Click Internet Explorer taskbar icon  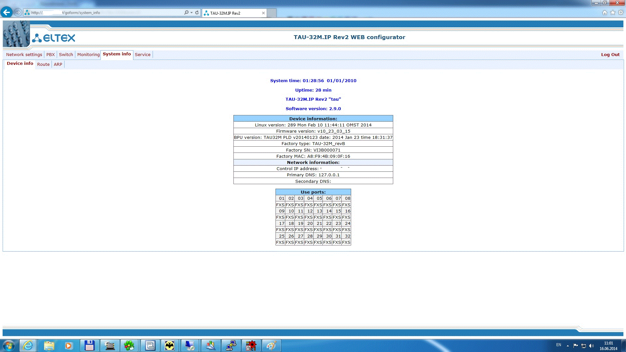(28, 345)
